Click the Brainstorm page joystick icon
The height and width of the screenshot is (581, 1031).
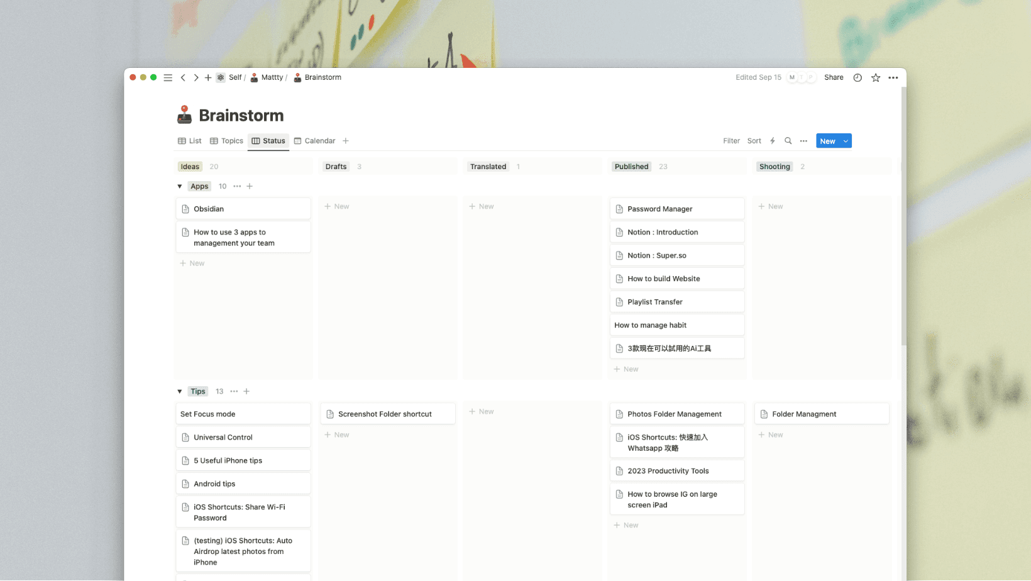(184, 114)
